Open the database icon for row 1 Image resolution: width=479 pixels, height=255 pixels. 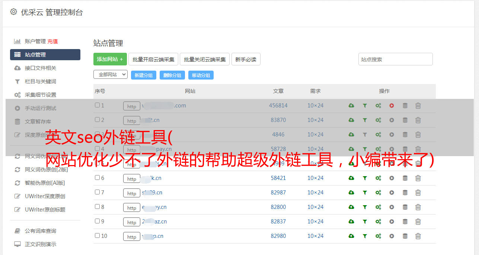tap(405, 106)
